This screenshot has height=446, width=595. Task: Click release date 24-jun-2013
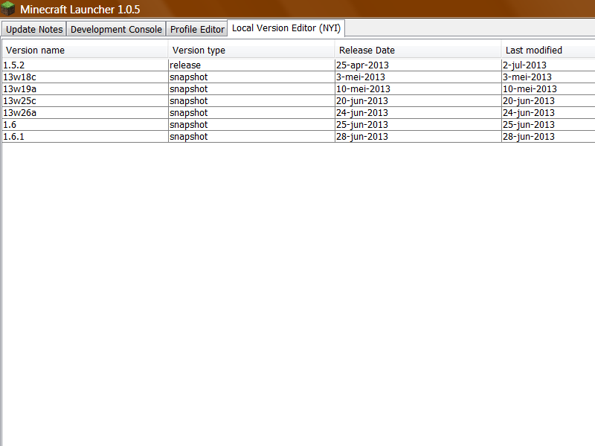click(418, 113)
